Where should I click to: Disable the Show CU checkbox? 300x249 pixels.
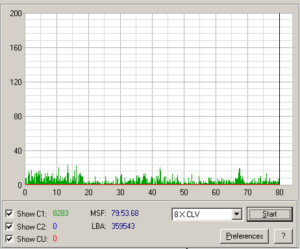9,239
